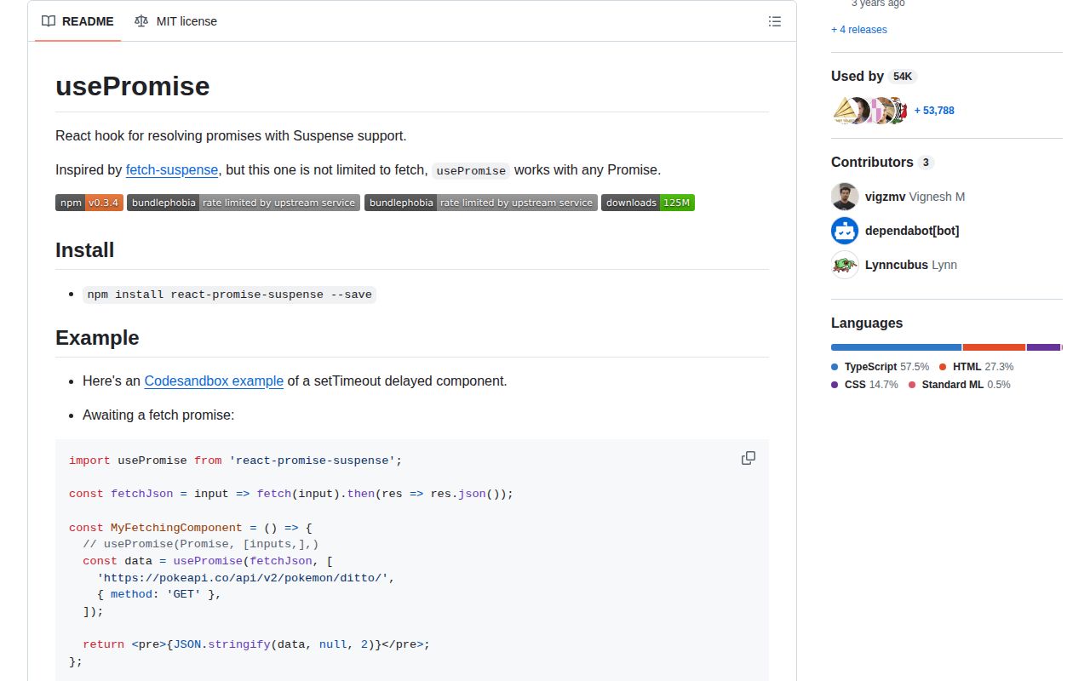Screen dimensions: 1090x681
Task: Open vigzmv Vignesh M profile link
Action: coord(915,197)
